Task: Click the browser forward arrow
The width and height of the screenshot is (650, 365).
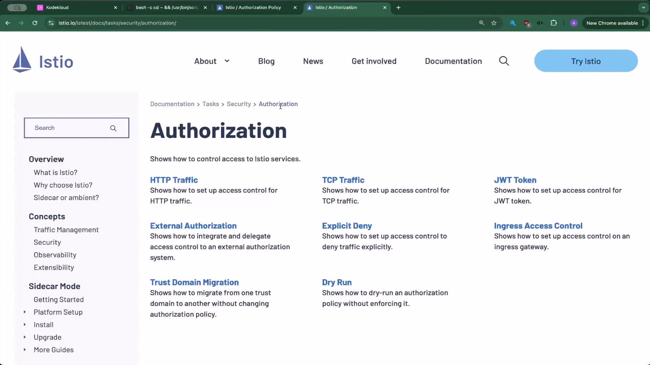Action: tap(21, 23)
